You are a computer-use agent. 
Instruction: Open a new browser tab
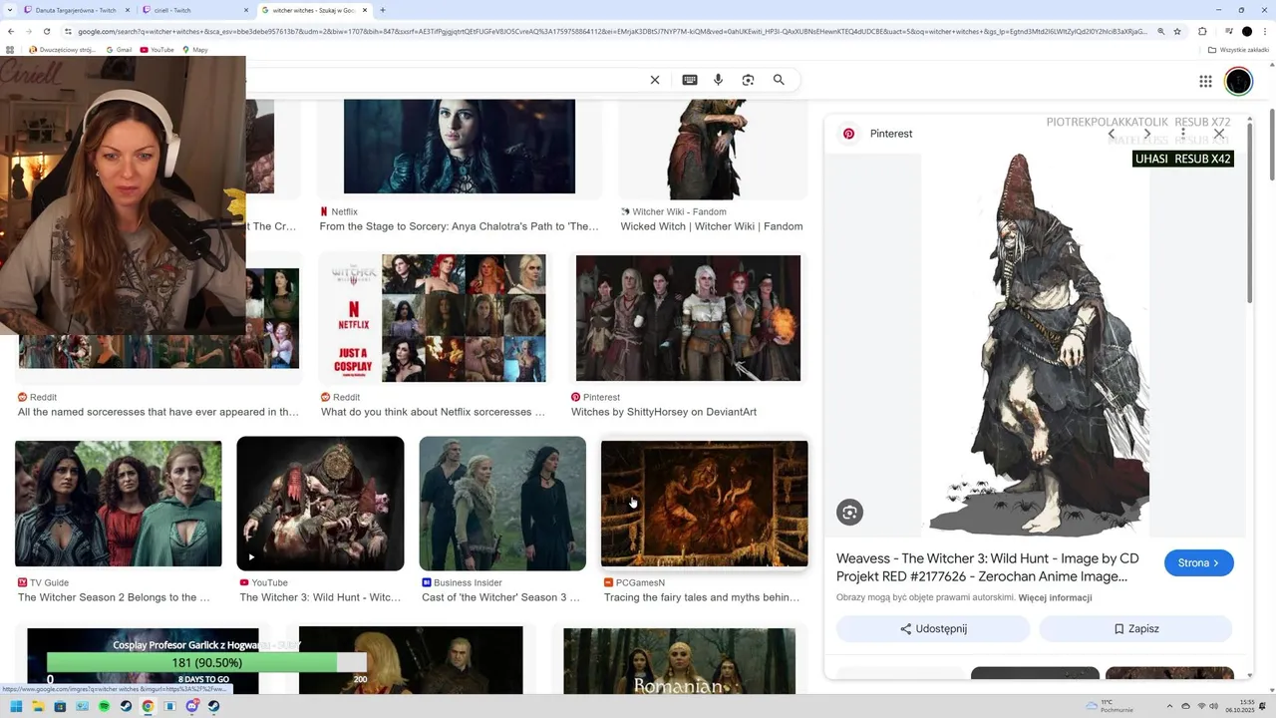click(x=383, y=10)
